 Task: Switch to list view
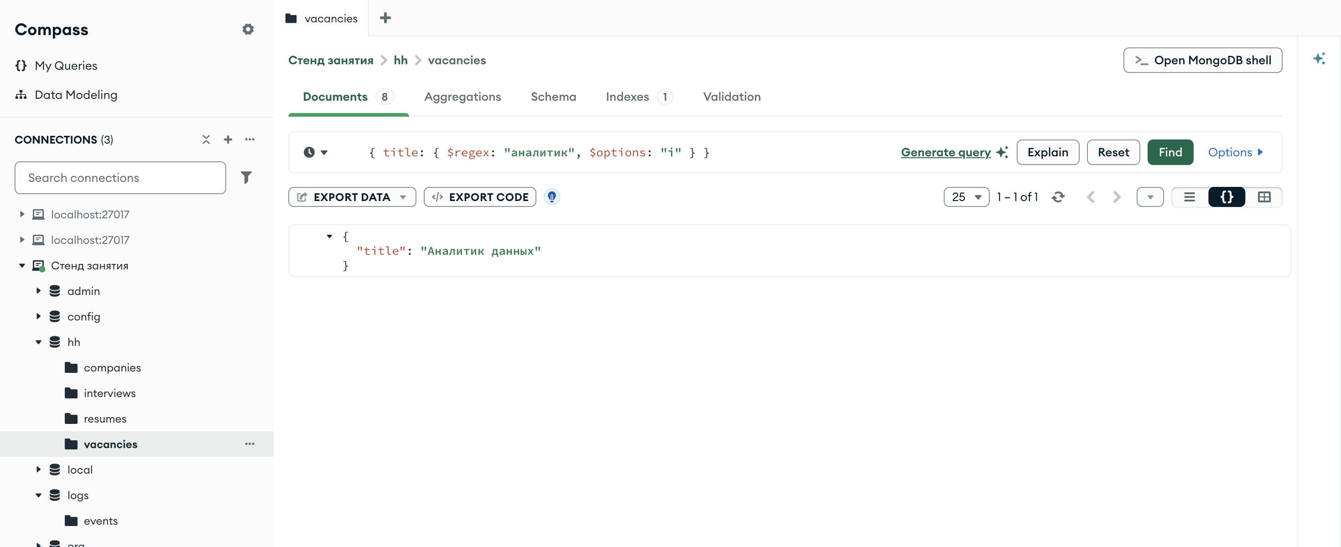[1190, 197]
